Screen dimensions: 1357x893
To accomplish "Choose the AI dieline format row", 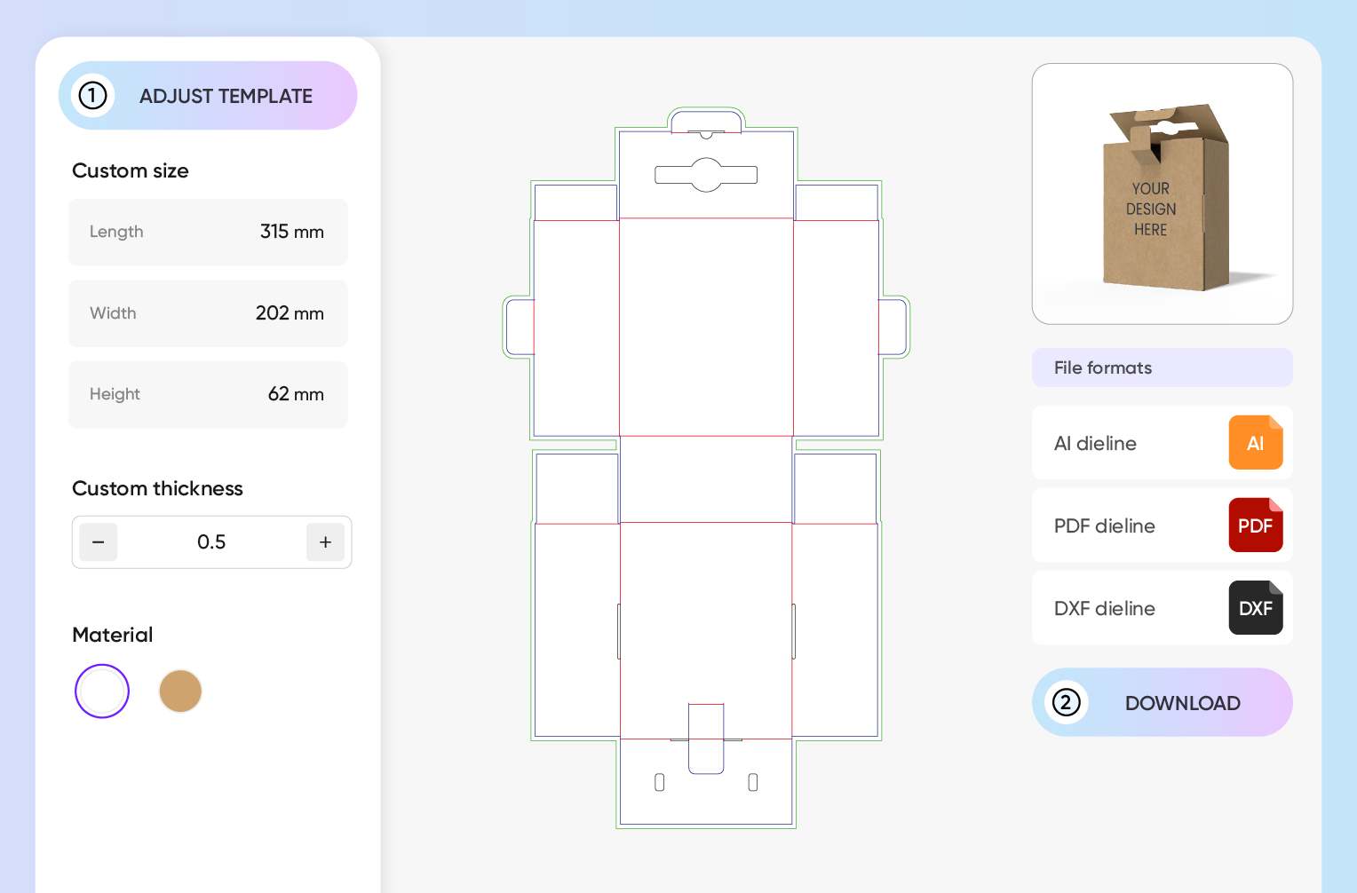I will click(x=1162, y=442).
